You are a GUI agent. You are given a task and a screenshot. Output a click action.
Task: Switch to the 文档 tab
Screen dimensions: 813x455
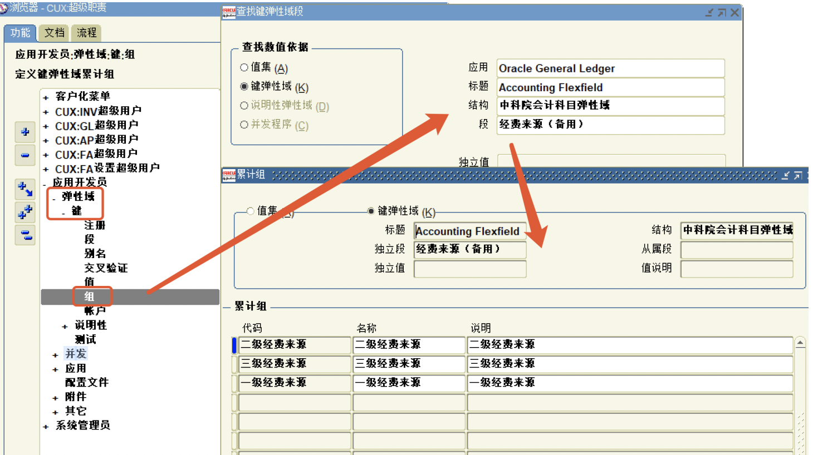click(x=54, y=33)
